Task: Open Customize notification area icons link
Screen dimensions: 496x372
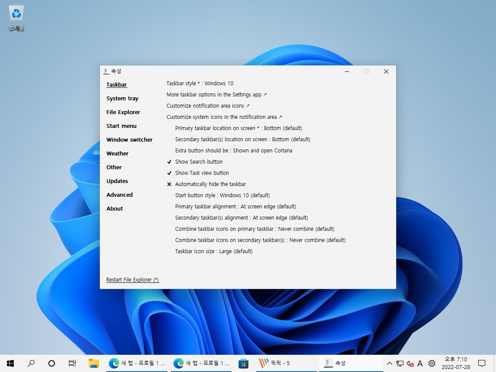Action: (208, 106)
